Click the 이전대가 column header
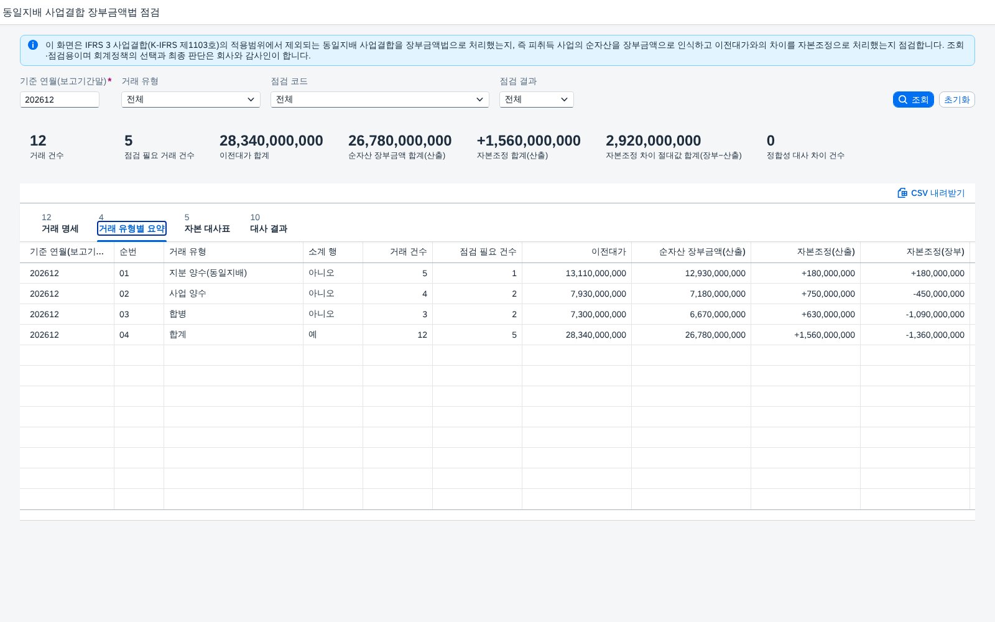The image size is (995, 622). click(576, 252)
